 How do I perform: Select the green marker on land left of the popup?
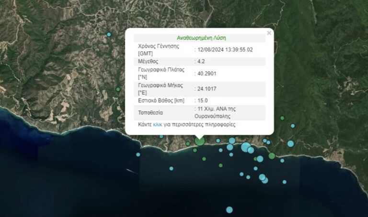(x=118, y=89)
